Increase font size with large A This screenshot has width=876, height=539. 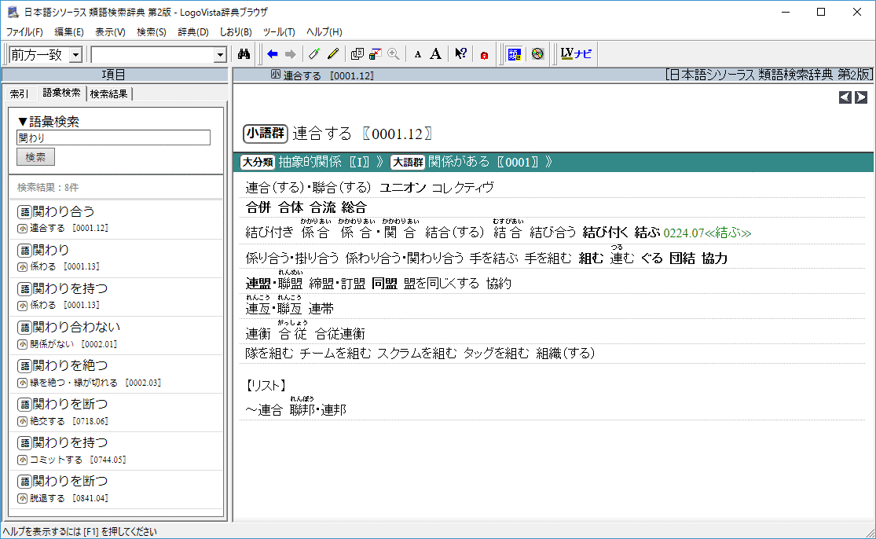[x=436, y=54]
